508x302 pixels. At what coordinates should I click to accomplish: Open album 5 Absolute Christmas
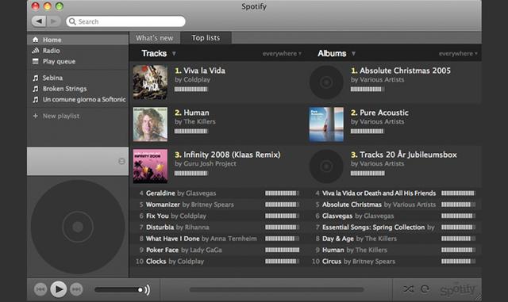pyautogui.click(x=352, y=205)
